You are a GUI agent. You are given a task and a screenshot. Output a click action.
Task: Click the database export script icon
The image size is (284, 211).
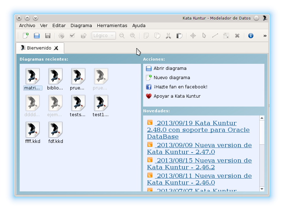click(x=83, y=36)
